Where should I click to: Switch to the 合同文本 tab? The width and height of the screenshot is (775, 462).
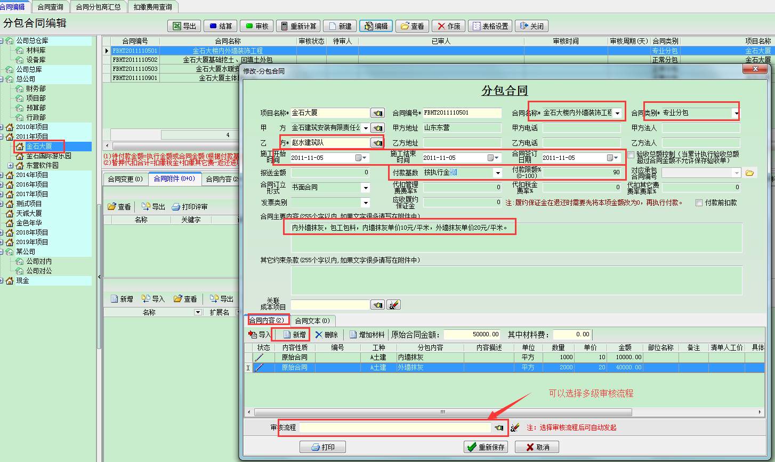312,321
